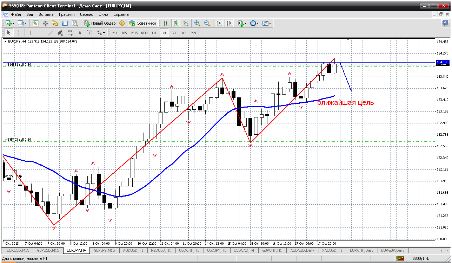Switch chart to bar chart
Image resolution: width=452 pixels, height=263 pixels.
(166, 23)
